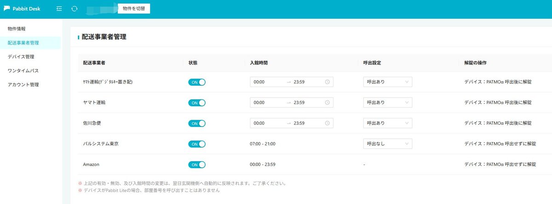This screenshot has height=204, width=552.
Task: Click 呼出後に解錠 text in 佐川急便 row
Action: [x=518, y=123]
